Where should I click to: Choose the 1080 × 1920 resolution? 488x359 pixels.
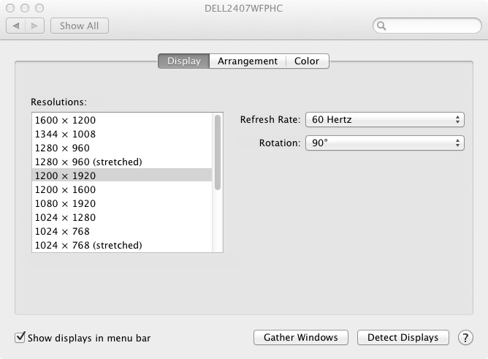122,204
